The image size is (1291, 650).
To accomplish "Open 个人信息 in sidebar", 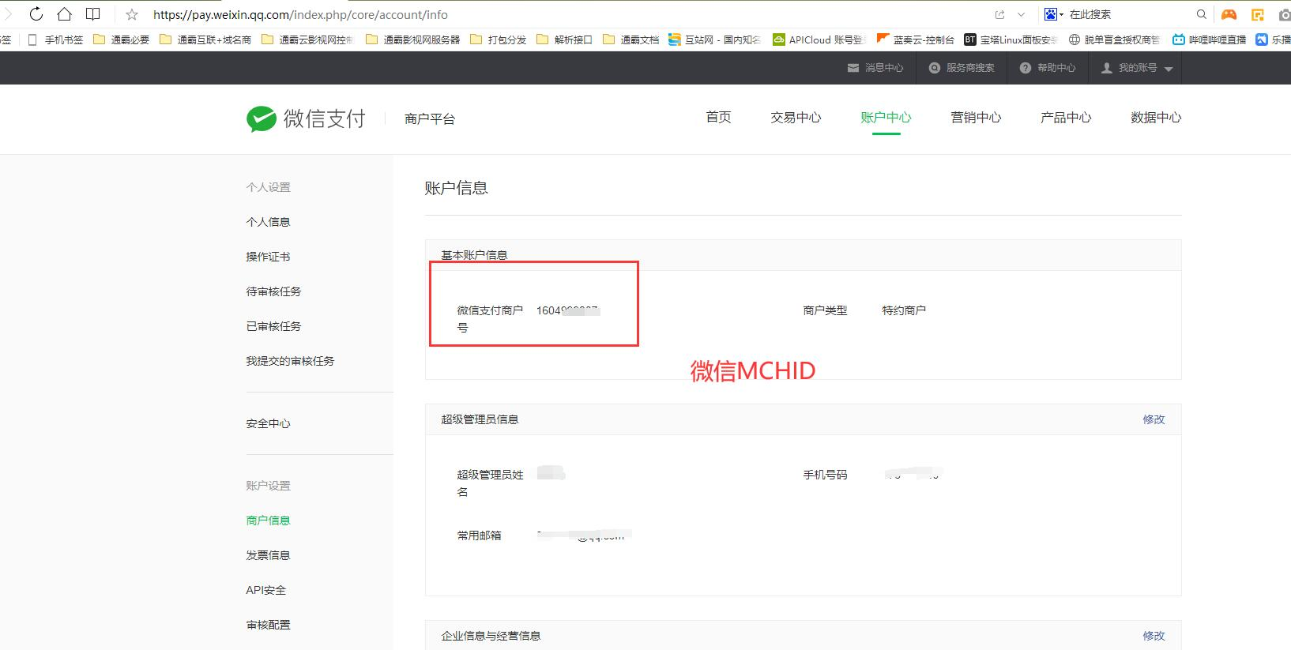I will click(268, 222).
